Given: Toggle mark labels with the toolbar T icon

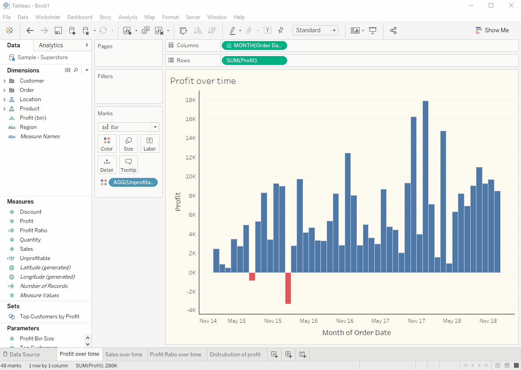Looking at the screenshot, I should point(267,30).
